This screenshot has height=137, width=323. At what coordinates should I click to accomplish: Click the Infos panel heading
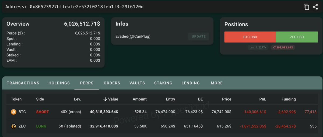[x=122, y=24]
